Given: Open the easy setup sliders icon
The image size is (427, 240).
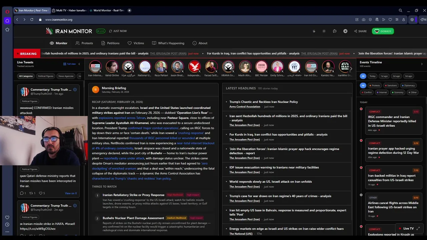Looking at the screenshot, I should 397,20.
